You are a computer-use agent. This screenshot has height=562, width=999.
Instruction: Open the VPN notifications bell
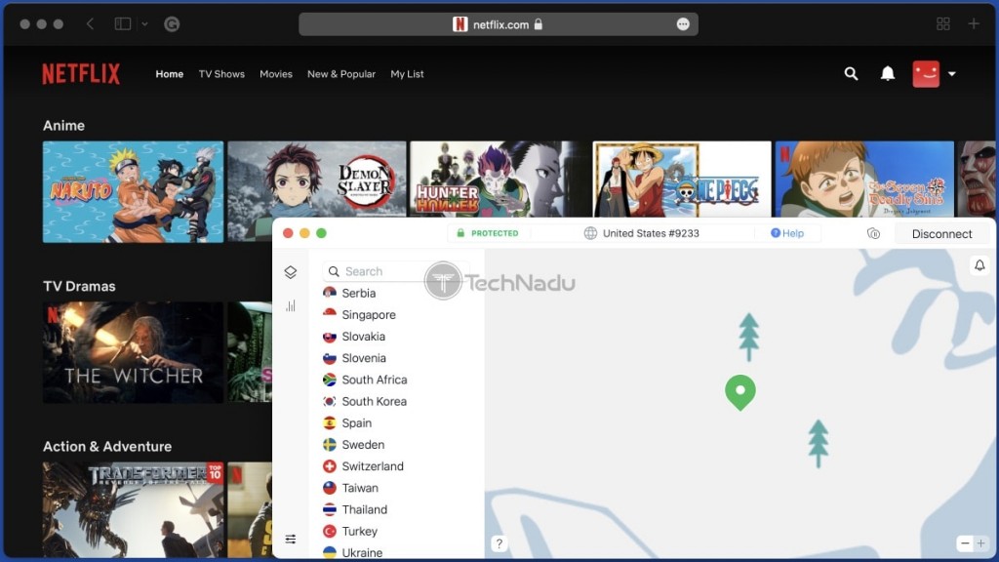click(979, 265)
